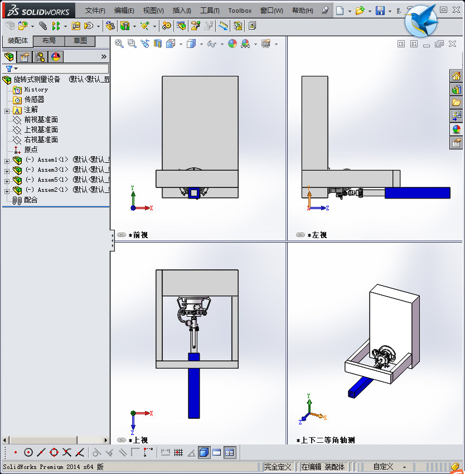Click the Apply Scene color icon
The image size is (465, 474).
click(245, 44)
